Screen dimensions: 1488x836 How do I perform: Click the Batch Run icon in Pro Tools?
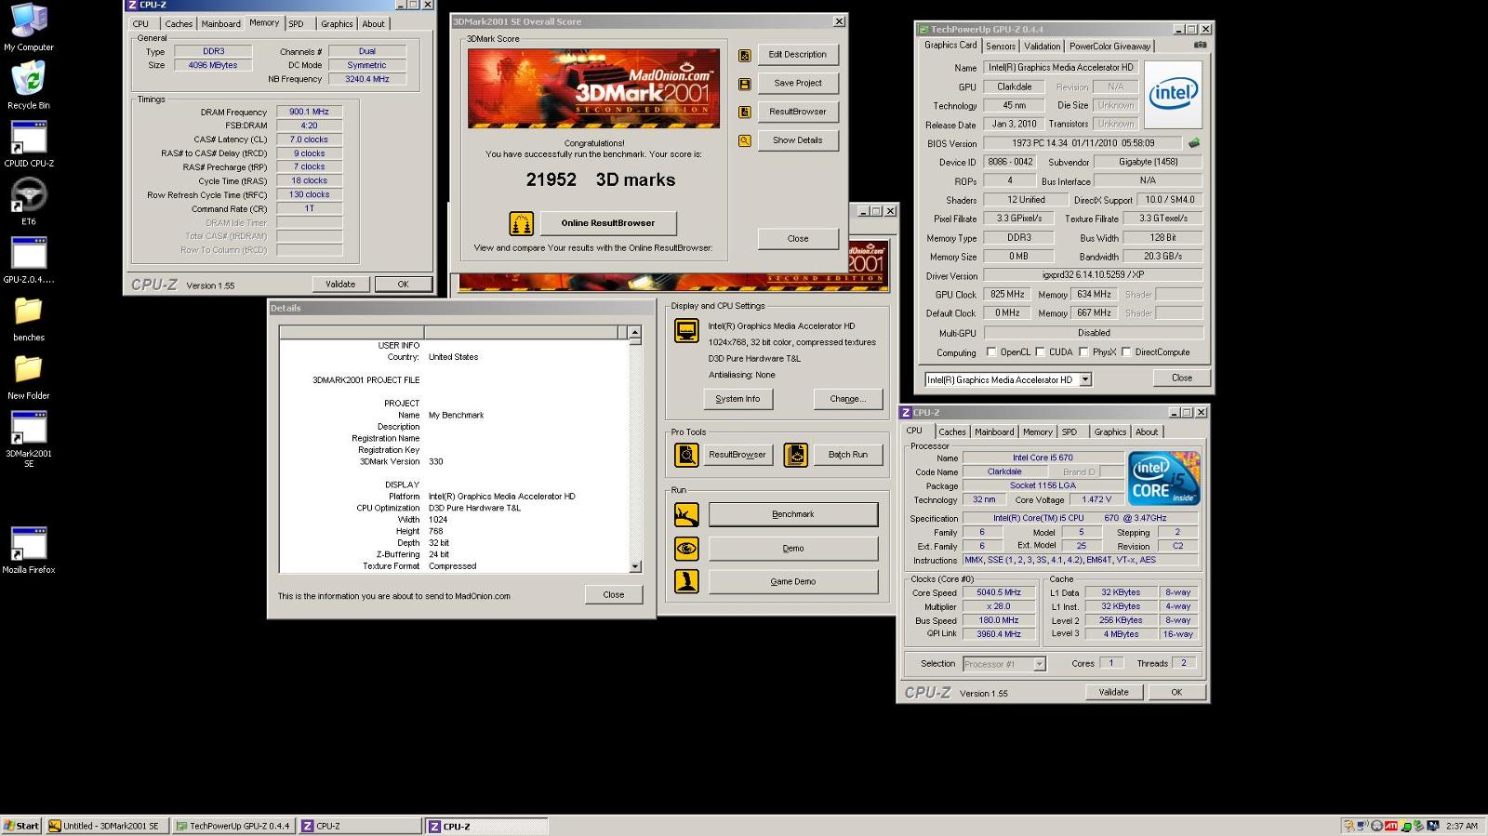click(796, 455)
